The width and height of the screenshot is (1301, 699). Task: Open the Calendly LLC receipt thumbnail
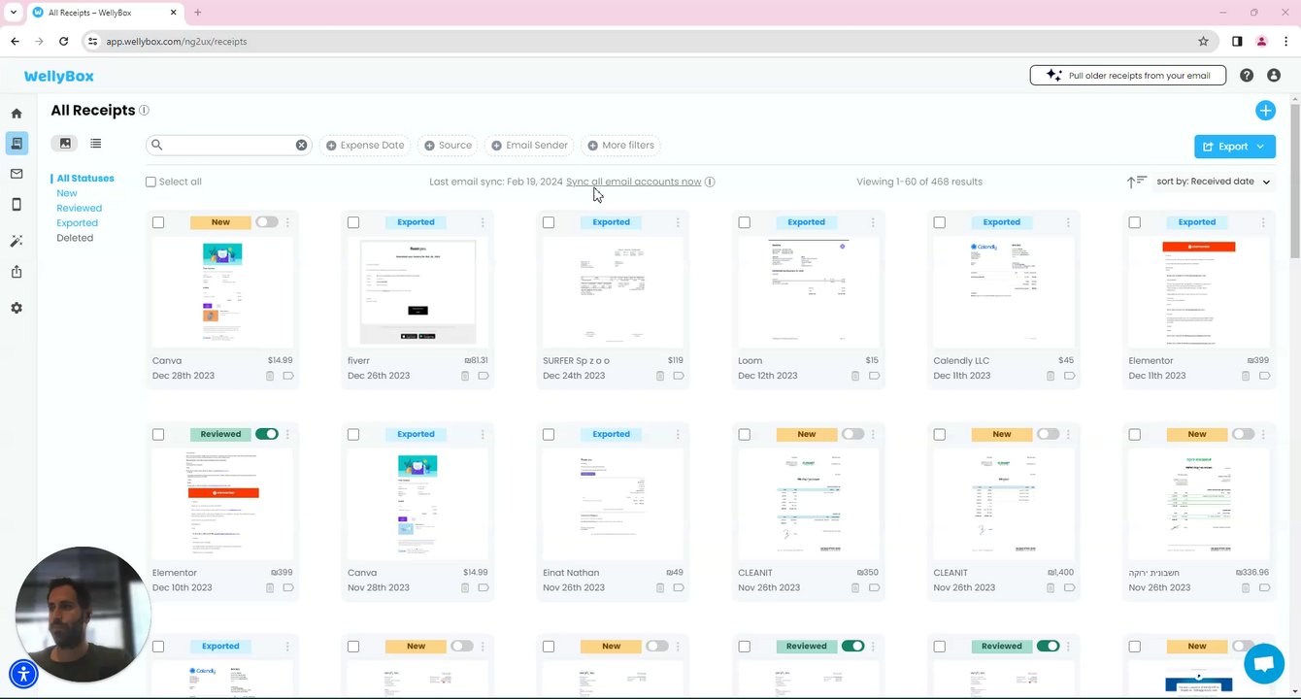coord(1003,292)
